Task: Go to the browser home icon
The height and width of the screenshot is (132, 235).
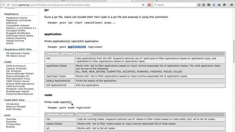Action: tap(219, 5)
